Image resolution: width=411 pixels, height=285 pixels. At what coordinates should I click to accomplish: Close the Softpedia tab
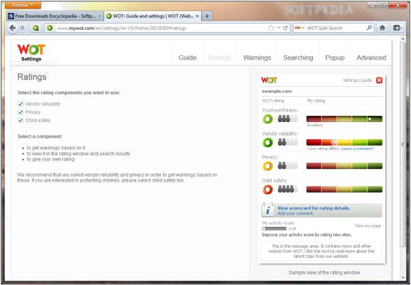(99, 16)
